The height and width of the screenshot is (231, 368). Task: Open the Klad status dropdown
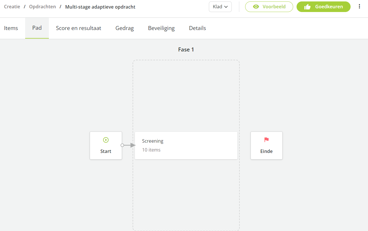pyautogui.click(x=220, y=7)
